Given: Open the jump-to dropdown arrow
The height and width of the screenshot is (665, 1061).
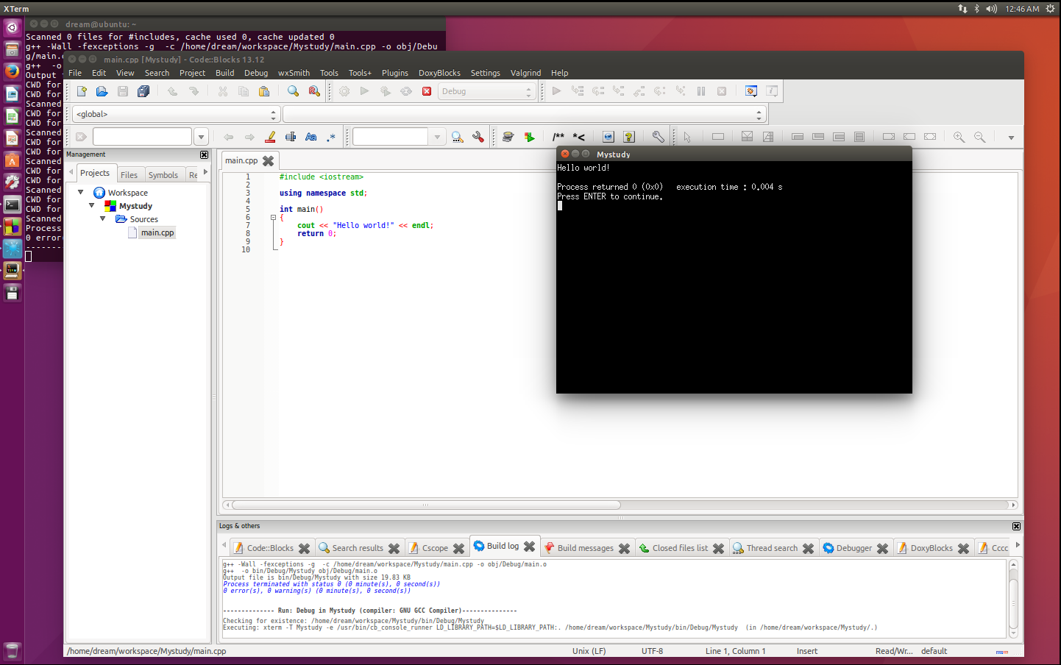Looking at the screenshot, I should (437, 137).
